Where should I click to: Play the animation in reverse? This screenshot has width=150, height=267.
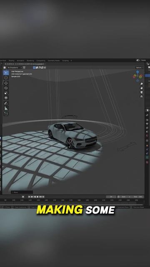35,196
